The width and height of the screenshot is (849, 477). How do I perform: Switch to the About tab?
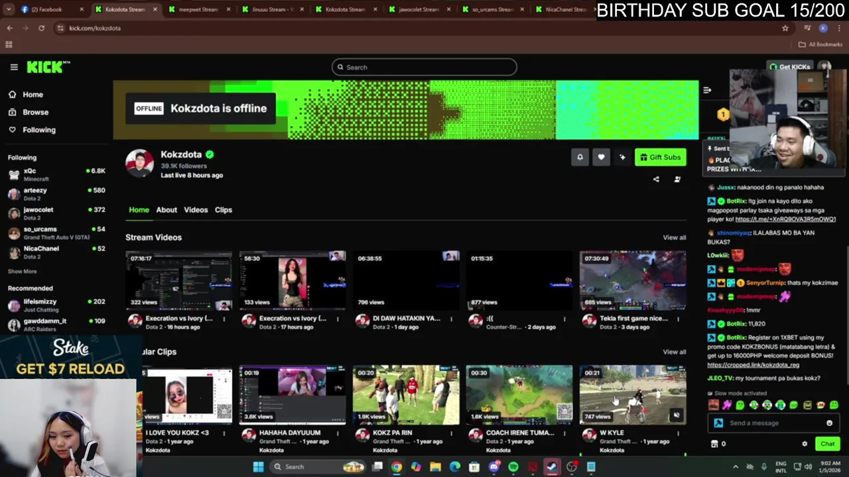coord(166,210)
